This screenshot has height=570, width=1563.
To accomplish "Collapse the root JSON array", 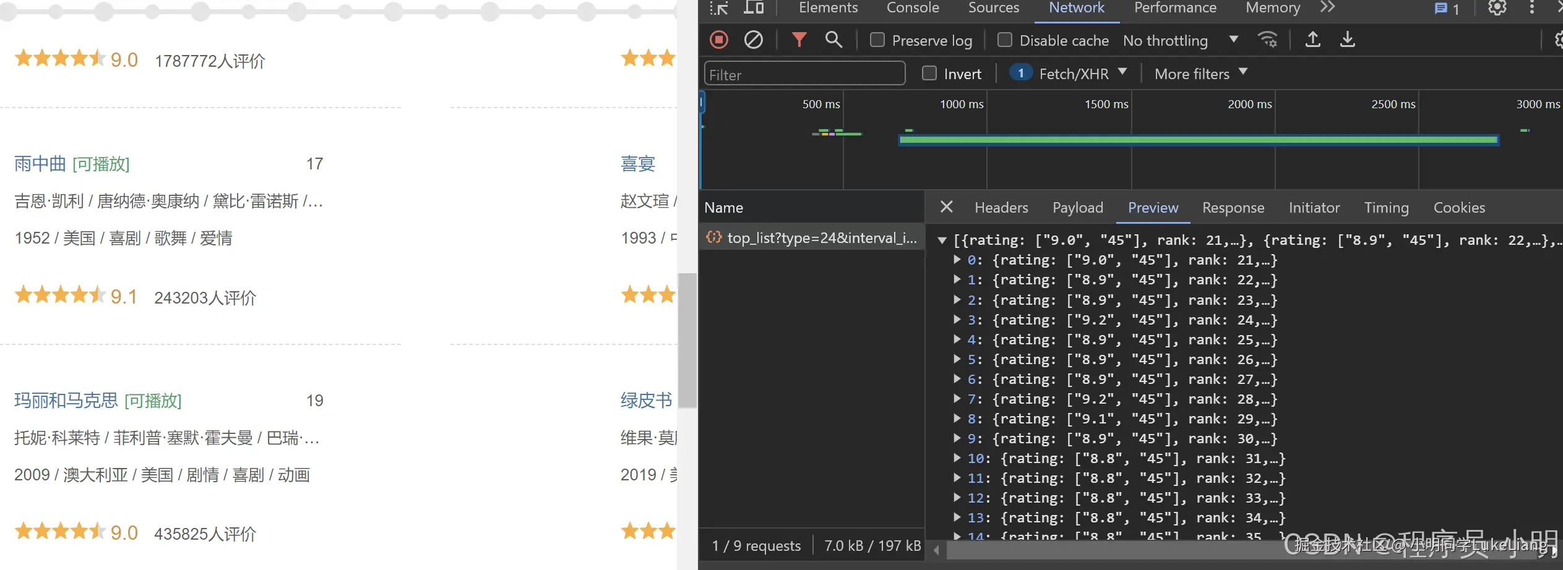I will coord(942,240).
